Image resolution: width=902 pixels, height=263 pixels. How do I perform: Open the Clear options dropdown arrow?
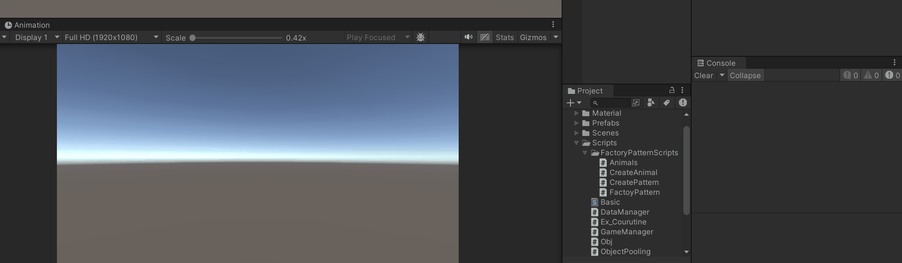tap(722, 75)
